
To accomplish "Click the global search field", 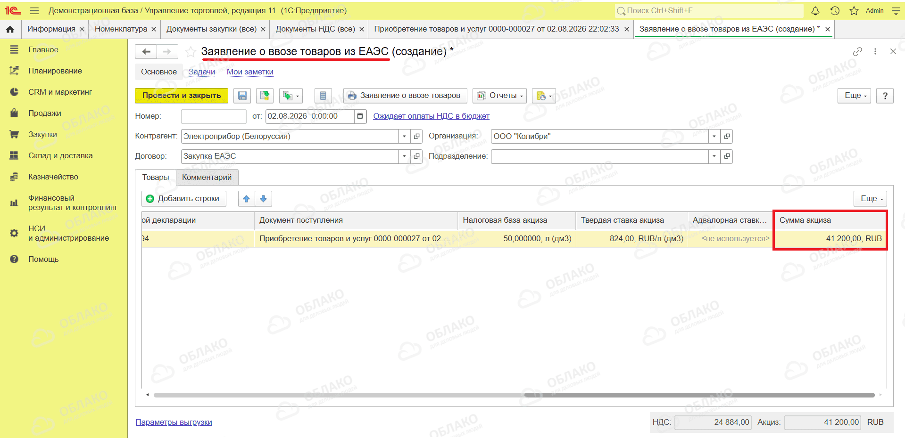I will click(709, 10).
